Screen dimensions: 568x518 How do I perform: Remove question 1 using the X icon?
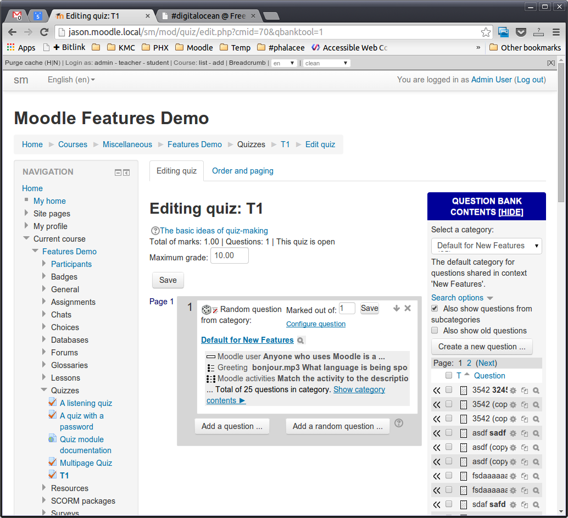[x=408, y=308]
